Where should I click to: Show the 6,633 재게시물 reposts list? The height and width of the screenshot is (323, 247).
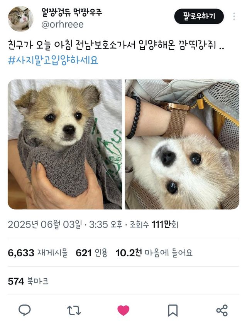pyautogui.click(x=38, y=253)
